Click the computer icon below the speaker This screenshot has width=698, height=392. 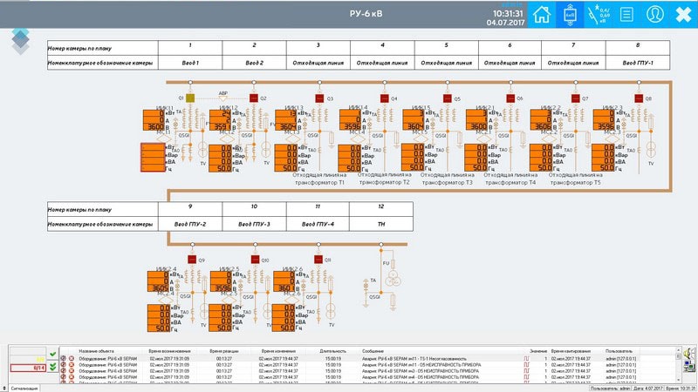[689, 367]
